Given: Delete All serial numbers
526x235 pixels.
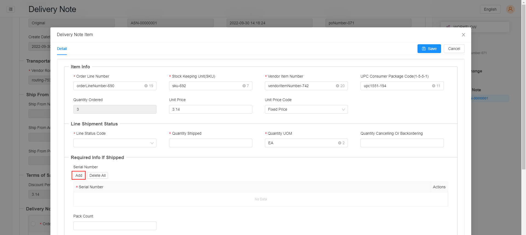Looking at the screenshot, I should (98, 175).
